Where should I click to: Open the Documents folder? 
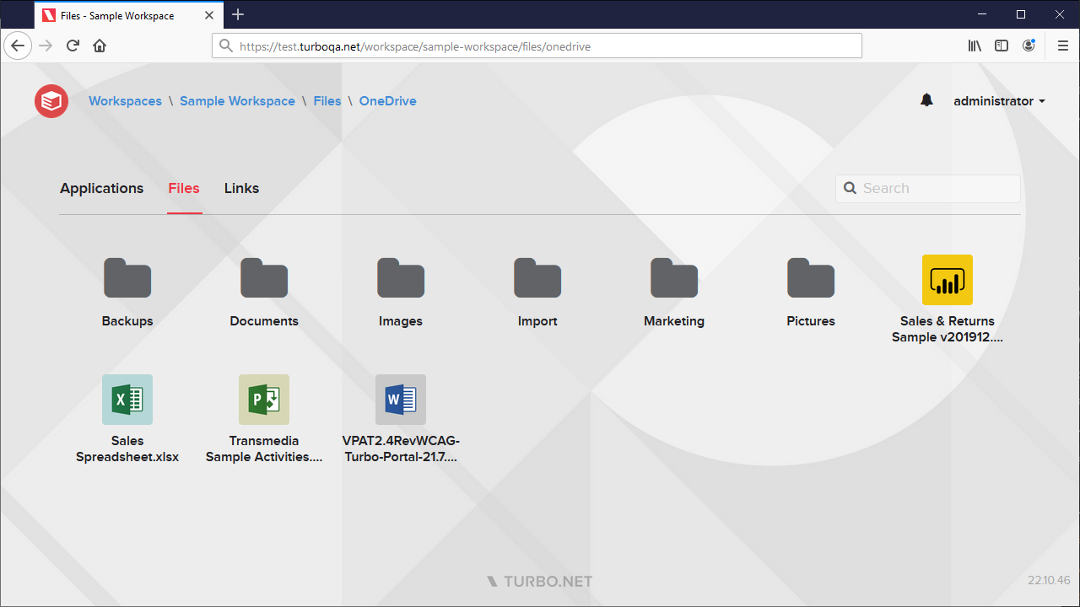[x=264, y=277]
